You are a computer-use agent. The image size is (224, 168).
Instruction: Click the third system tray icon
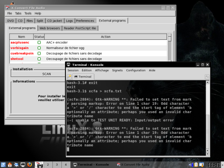coord(202,164)
